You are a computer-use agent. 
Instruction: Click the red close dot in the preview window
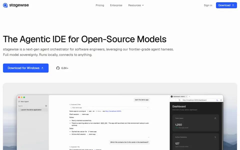(x=19, y=97)
